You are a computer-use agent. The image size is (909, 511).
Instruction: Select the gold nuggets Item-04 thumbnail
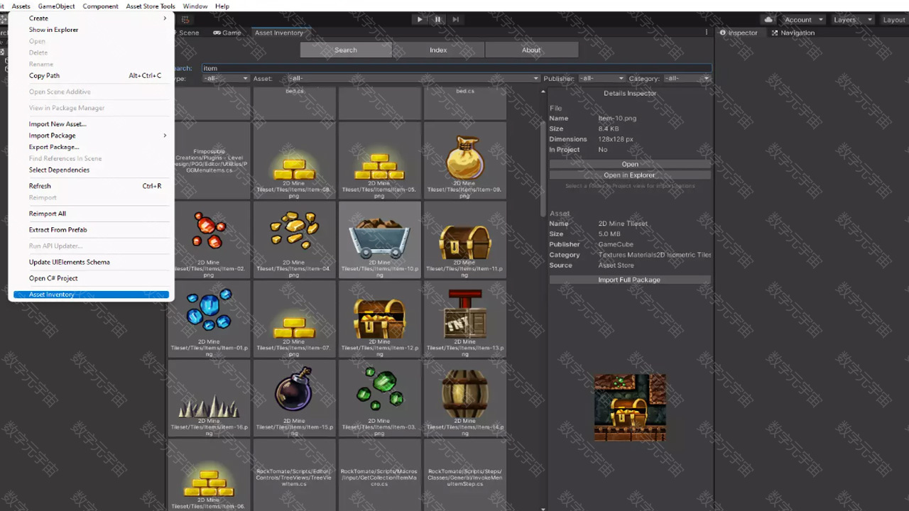tap(294, 239)
